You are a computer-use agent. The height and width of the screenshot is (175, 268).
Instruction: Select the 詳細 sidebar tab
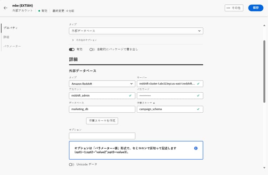[6, 37]
